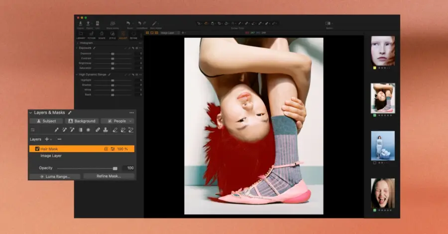
Task: Open the add layer plus dropdown
Action: click(x=48, y=140)
